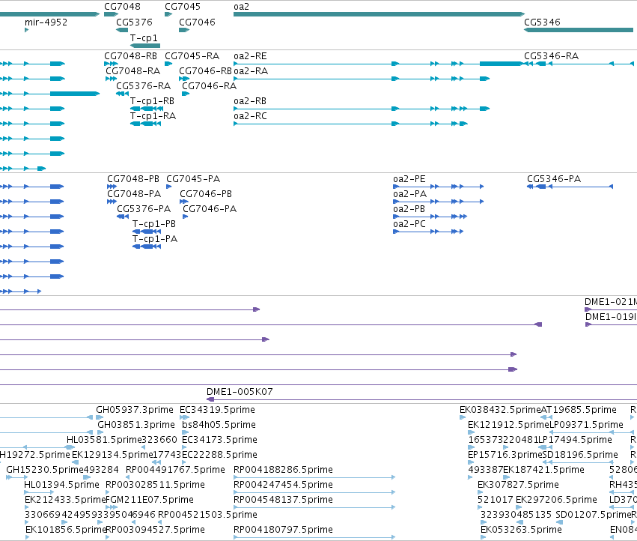This screenshot has width=637, height=541.
Task: Click the EK307827.5prime EST label
Action: click(518, 485)
